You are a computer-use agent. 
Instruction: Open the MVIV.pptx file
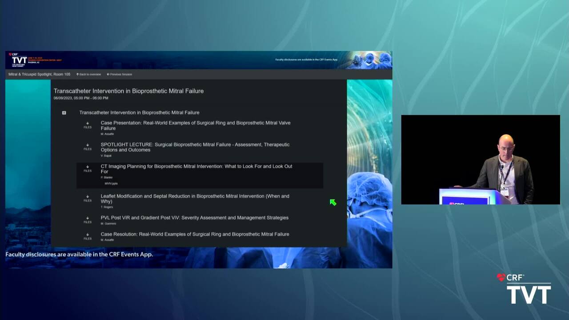point(111,183)
